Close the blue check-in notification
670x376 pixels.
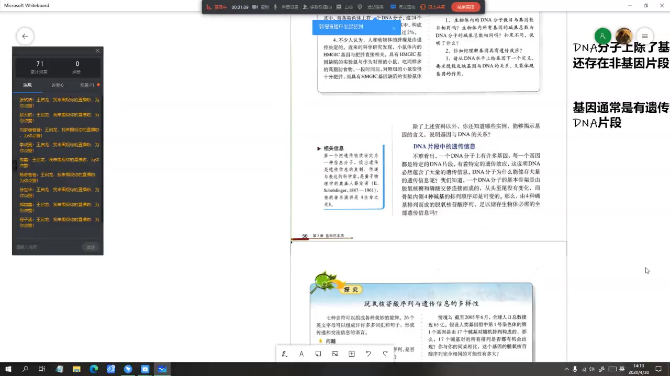(x=394, y=28)
